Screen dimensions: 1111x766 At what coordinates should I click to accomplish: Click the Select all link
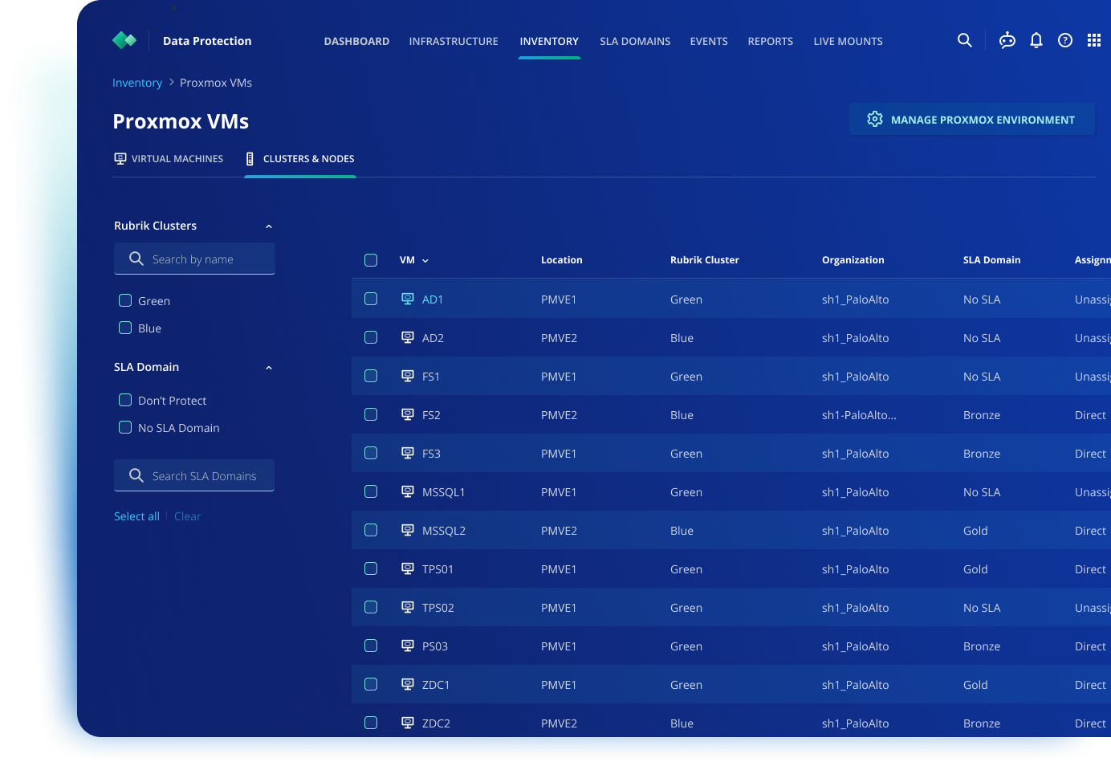coord(136,516)
